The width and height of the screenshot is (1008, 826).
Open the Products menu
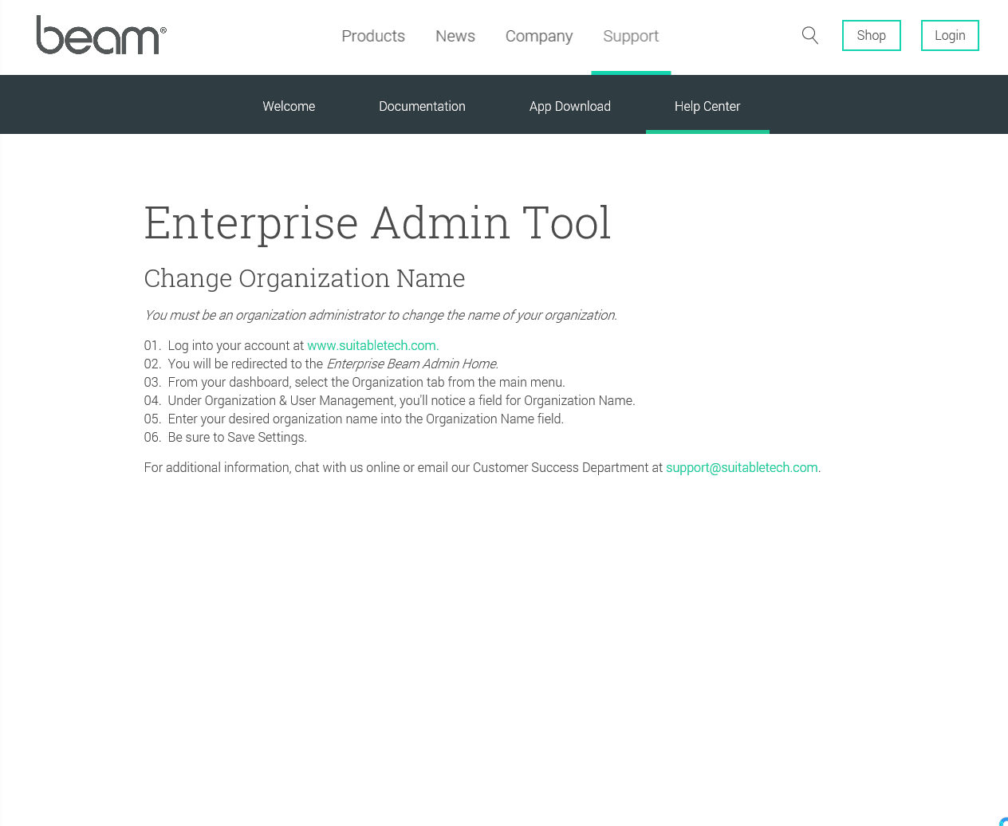coord(373,36)
